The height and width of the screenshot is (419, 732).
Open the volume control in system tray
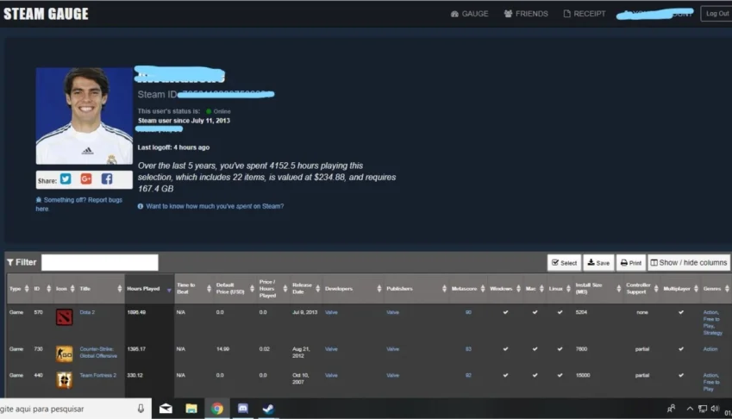coord(715,409)
